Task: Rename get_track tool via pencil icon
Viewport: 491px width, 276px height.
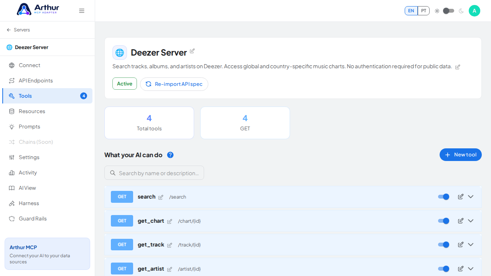Action: 170,245
